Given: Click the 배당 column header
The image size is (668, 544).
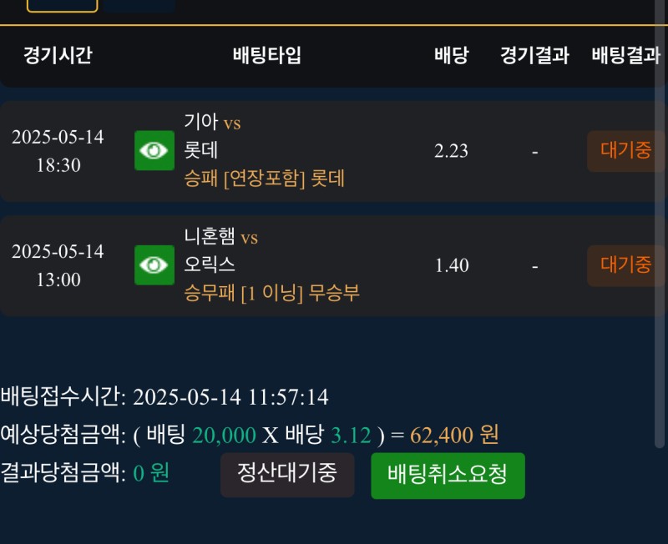Looking at the screenshot, I should (451, 56).
